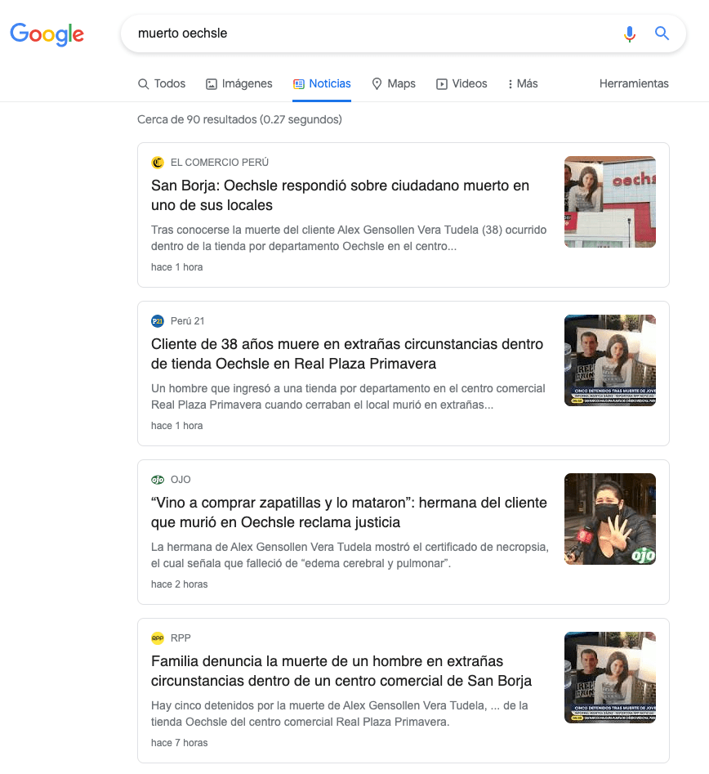Open Herramientas search tools
The width and height of the screenshot is (709, 774).
tap(634, 83)
